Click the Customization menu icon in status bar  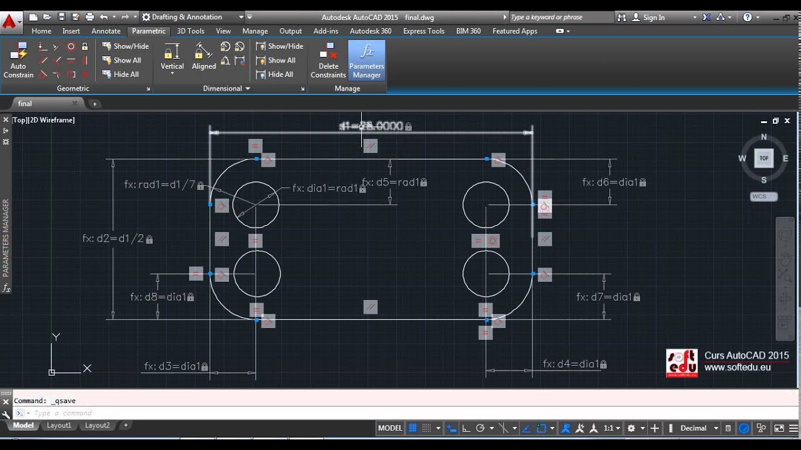click(x=793, y=428)
